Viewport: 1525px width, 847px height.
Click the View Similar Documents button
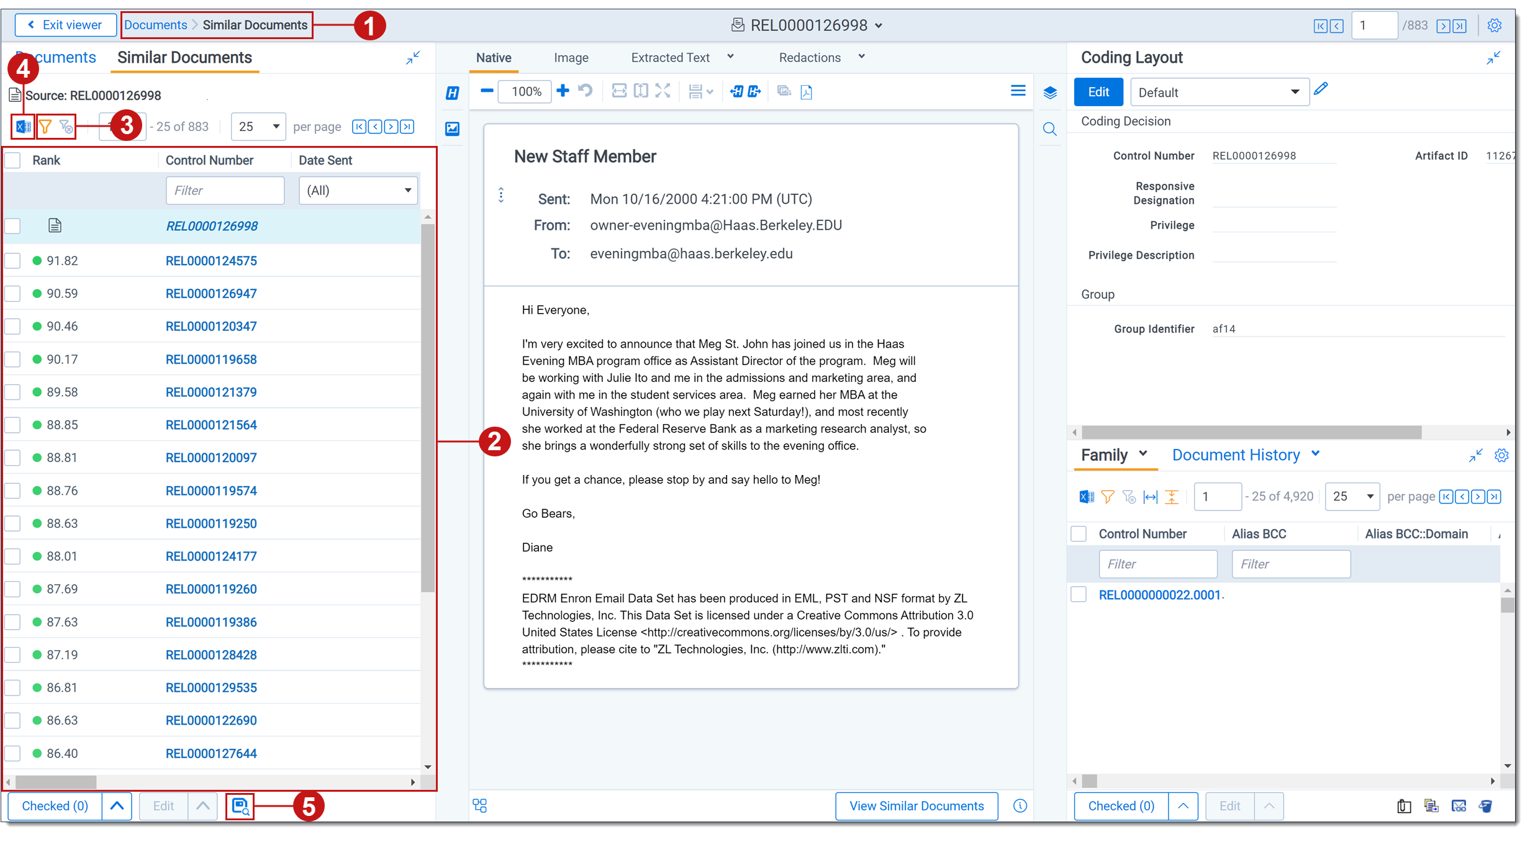pos(916,806)
